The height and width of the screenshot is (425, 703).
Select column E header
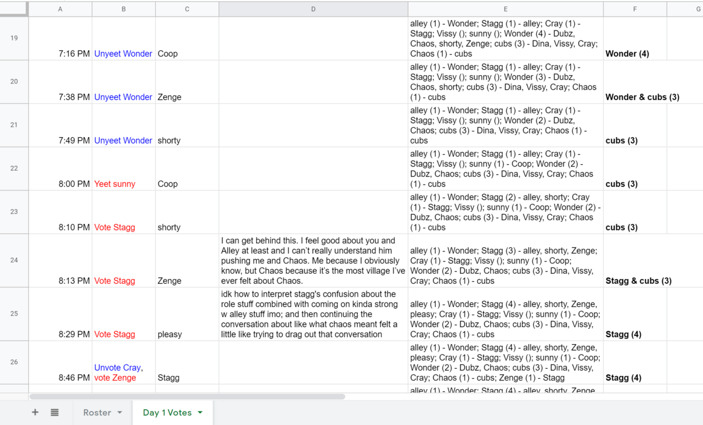[x=505, y=9]
